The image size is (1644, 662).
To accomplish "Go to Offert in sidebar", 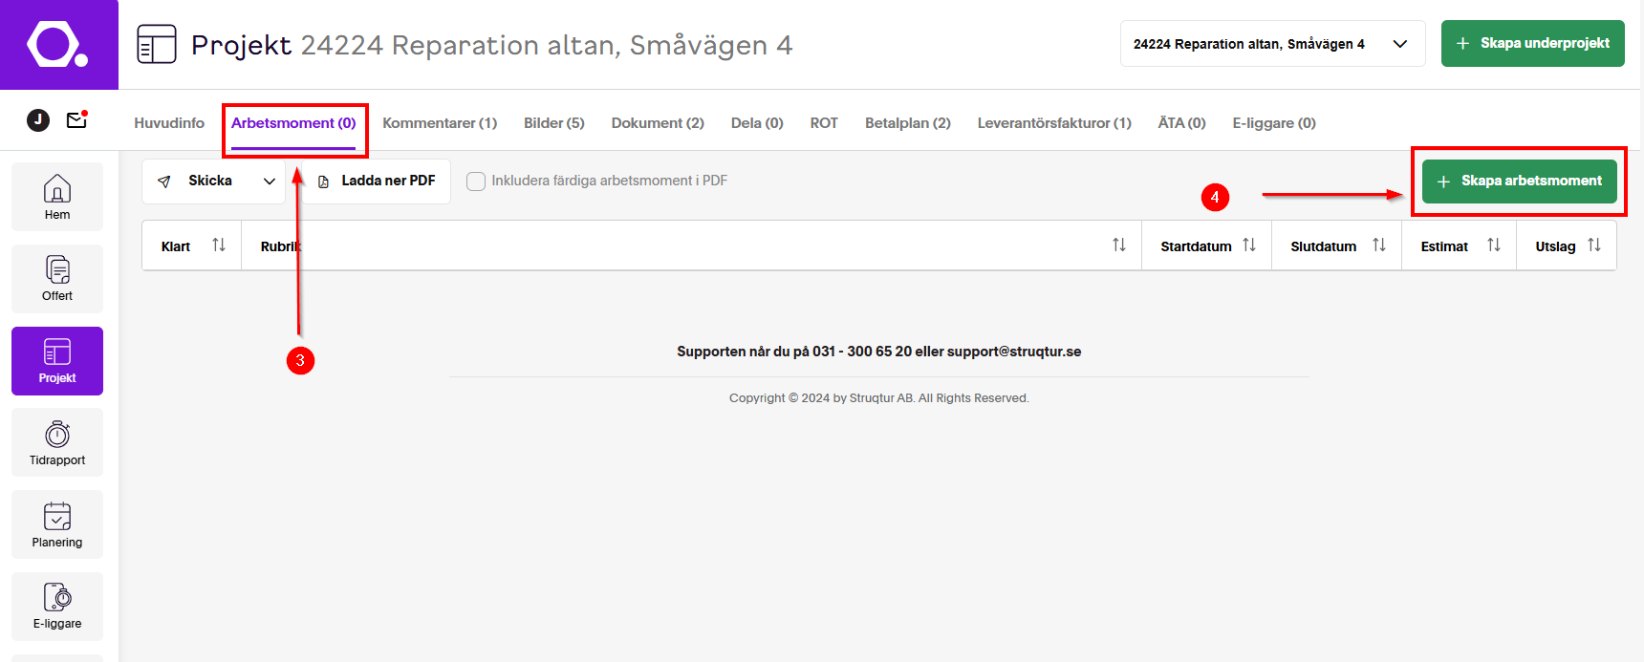I will 57,278.
